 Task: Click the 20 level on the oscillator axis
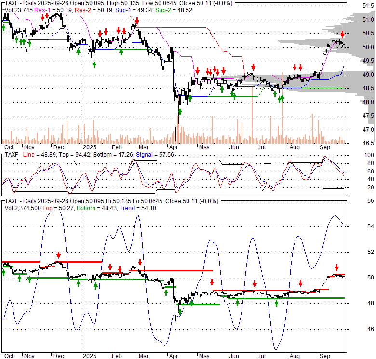coord(371,187)
